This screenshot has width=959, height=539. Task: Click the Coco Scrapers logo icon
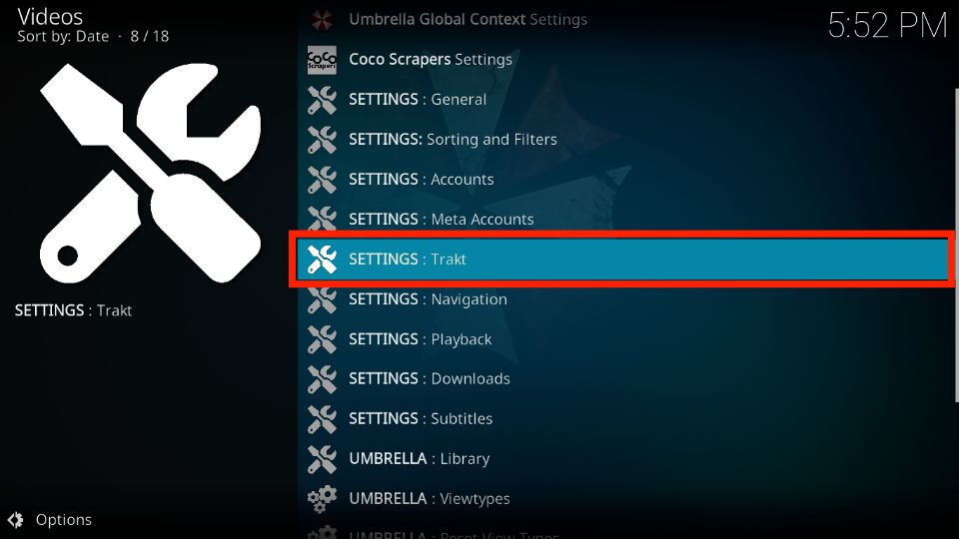322,60
